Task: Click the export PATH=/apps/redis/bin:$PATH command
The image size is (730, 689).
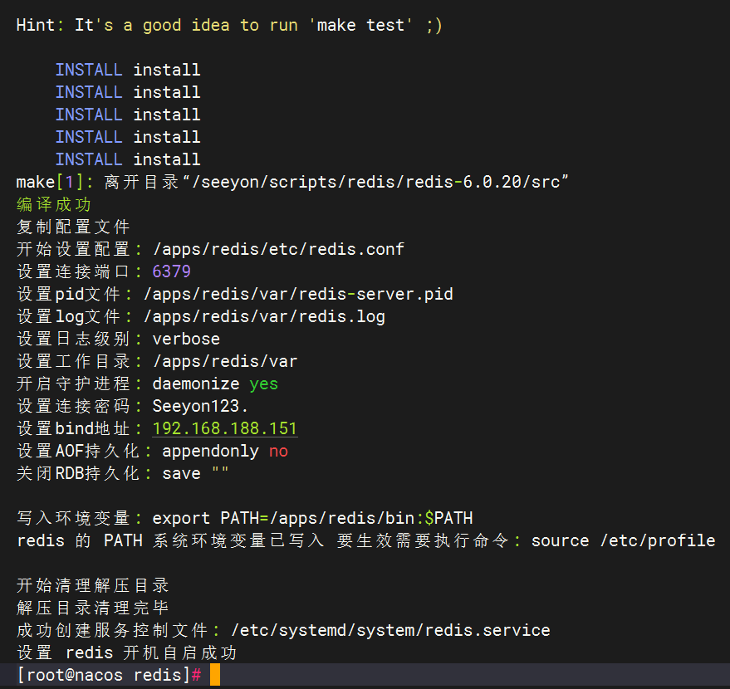Action: (x=312, y=518)
